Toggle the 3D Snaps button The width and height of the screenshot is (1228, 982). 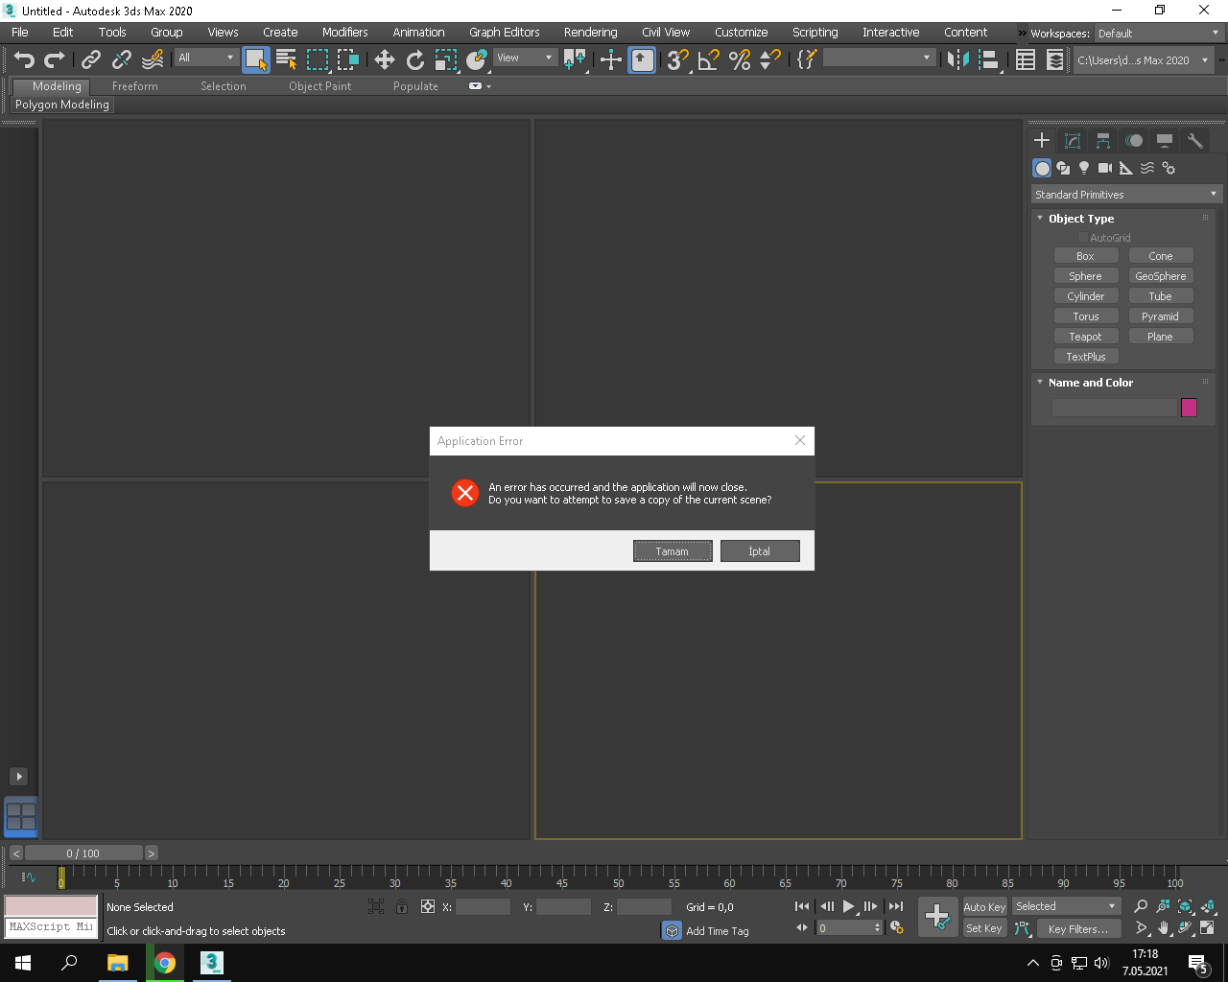(678, 60)
